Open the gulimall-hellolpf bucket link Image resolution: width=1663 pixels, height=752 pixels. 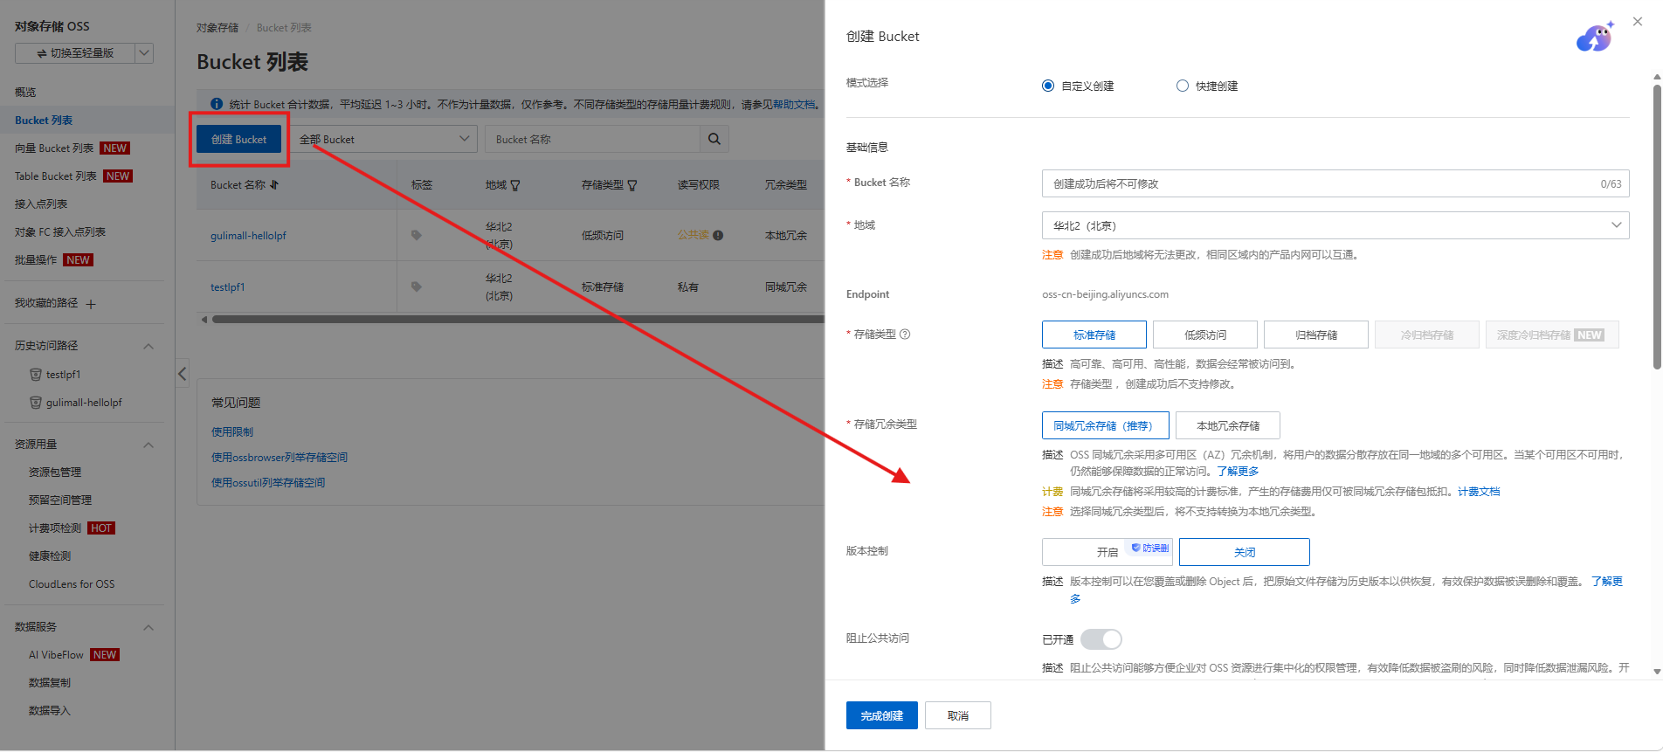(248, 236)
